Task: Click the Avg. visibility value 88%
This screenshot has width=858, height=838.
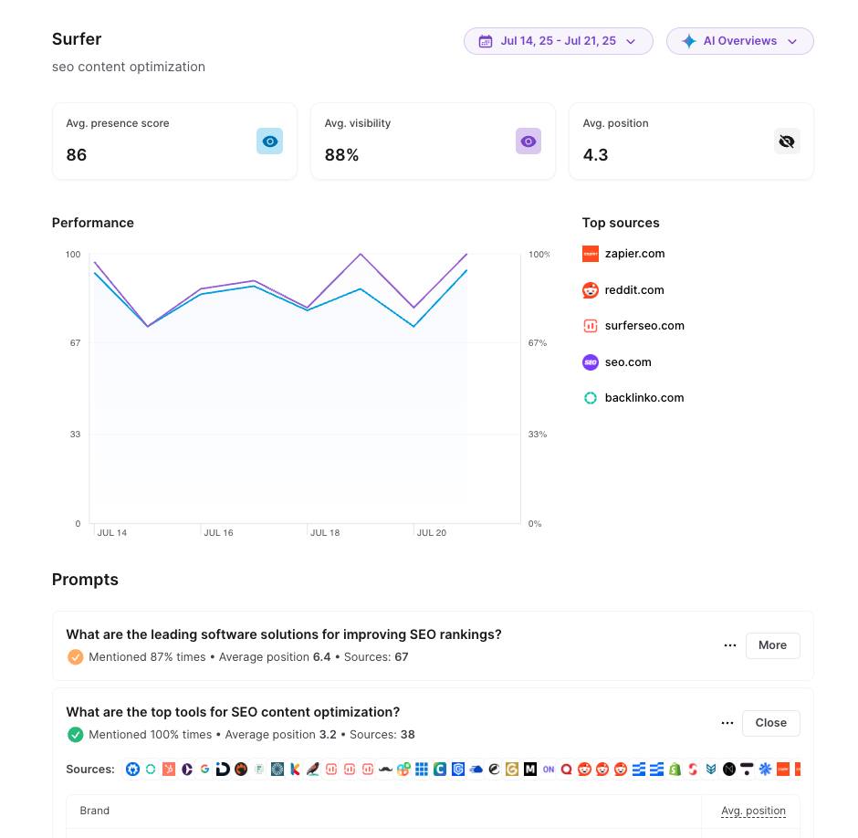Action: (341, 155)
